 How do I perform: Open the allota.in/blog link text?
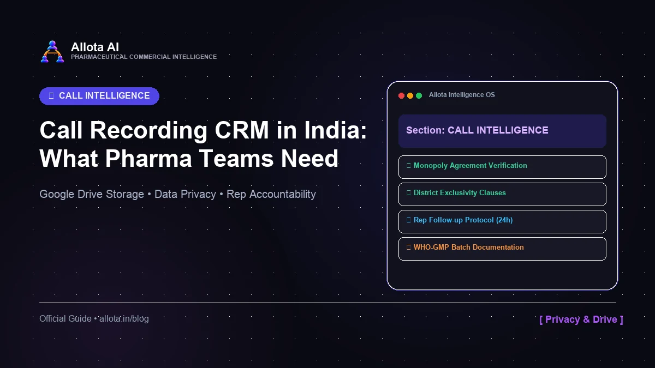point(124,318)
